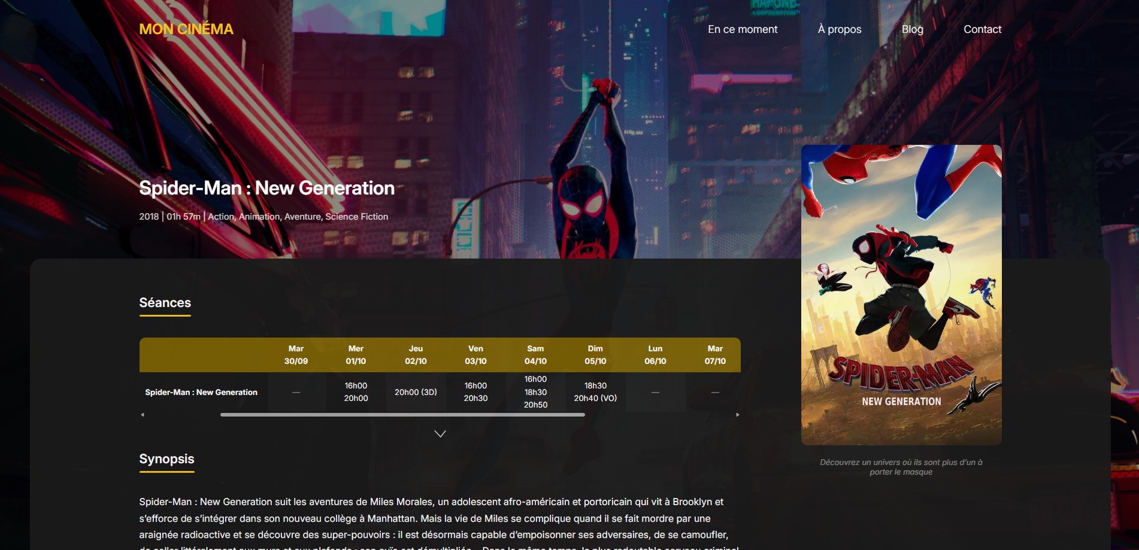Viewport: 1139px width, 550px height.
Task: Click the Spider-Man New Generation poster
Action: (x=901, y=294)
